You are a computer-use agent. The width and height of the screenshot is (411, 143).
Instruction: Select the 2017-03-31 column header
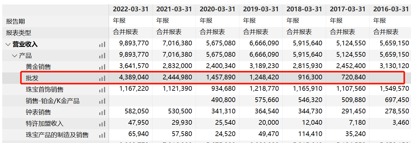[x=347, y=9]
